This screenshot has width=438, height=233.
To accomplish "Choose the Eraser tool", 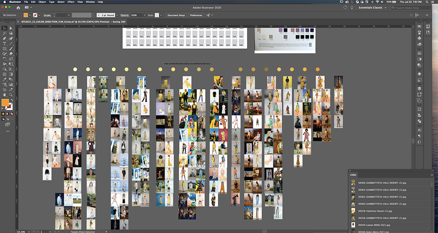I will point(11,54).
